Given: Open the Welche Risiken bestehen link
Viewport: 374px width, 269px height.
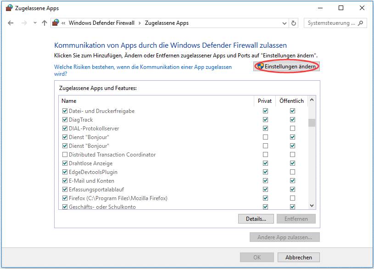Looking at the screenshot, I should coord(143,70).
